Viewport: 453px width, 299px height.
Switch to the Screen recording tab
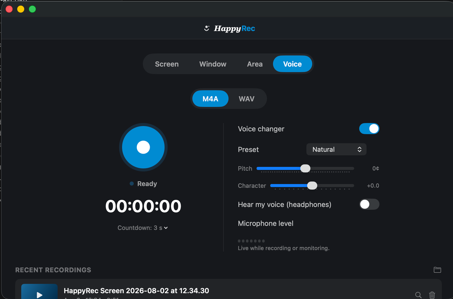click(167, 64)
